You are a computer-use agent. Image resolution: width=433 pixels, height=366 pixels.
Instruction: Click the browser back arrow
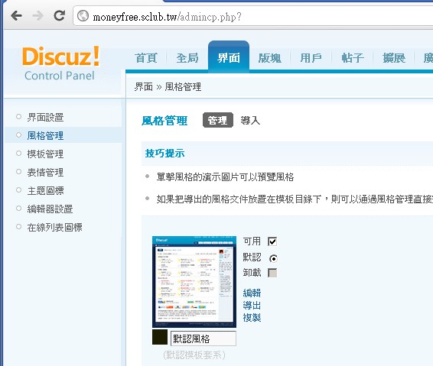click(x=17, y=16)
